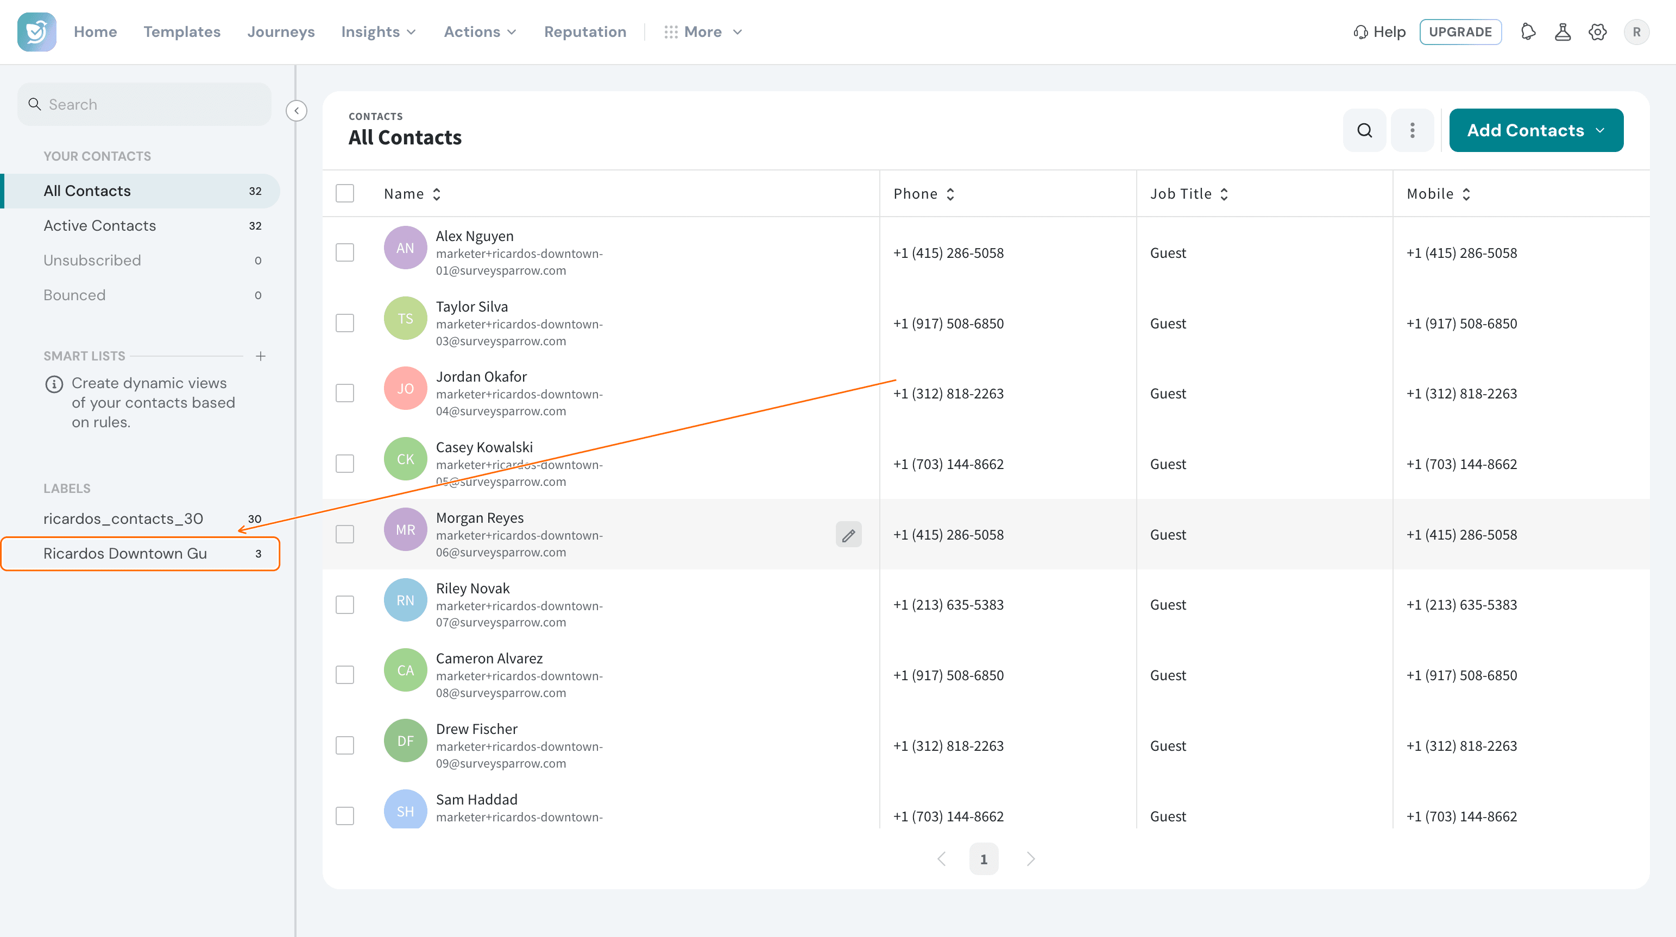Go to the Journeys tab
This screenshot has width=1676, height=937.
tap(280, 32)
